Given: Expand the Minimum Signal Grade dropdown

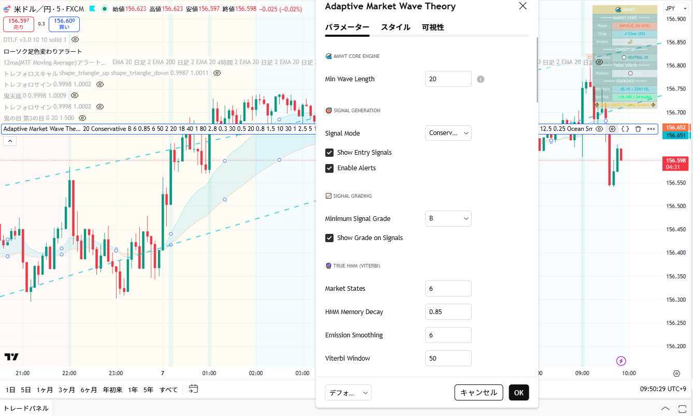Looking at the screenshot, I should pos(448,218).
